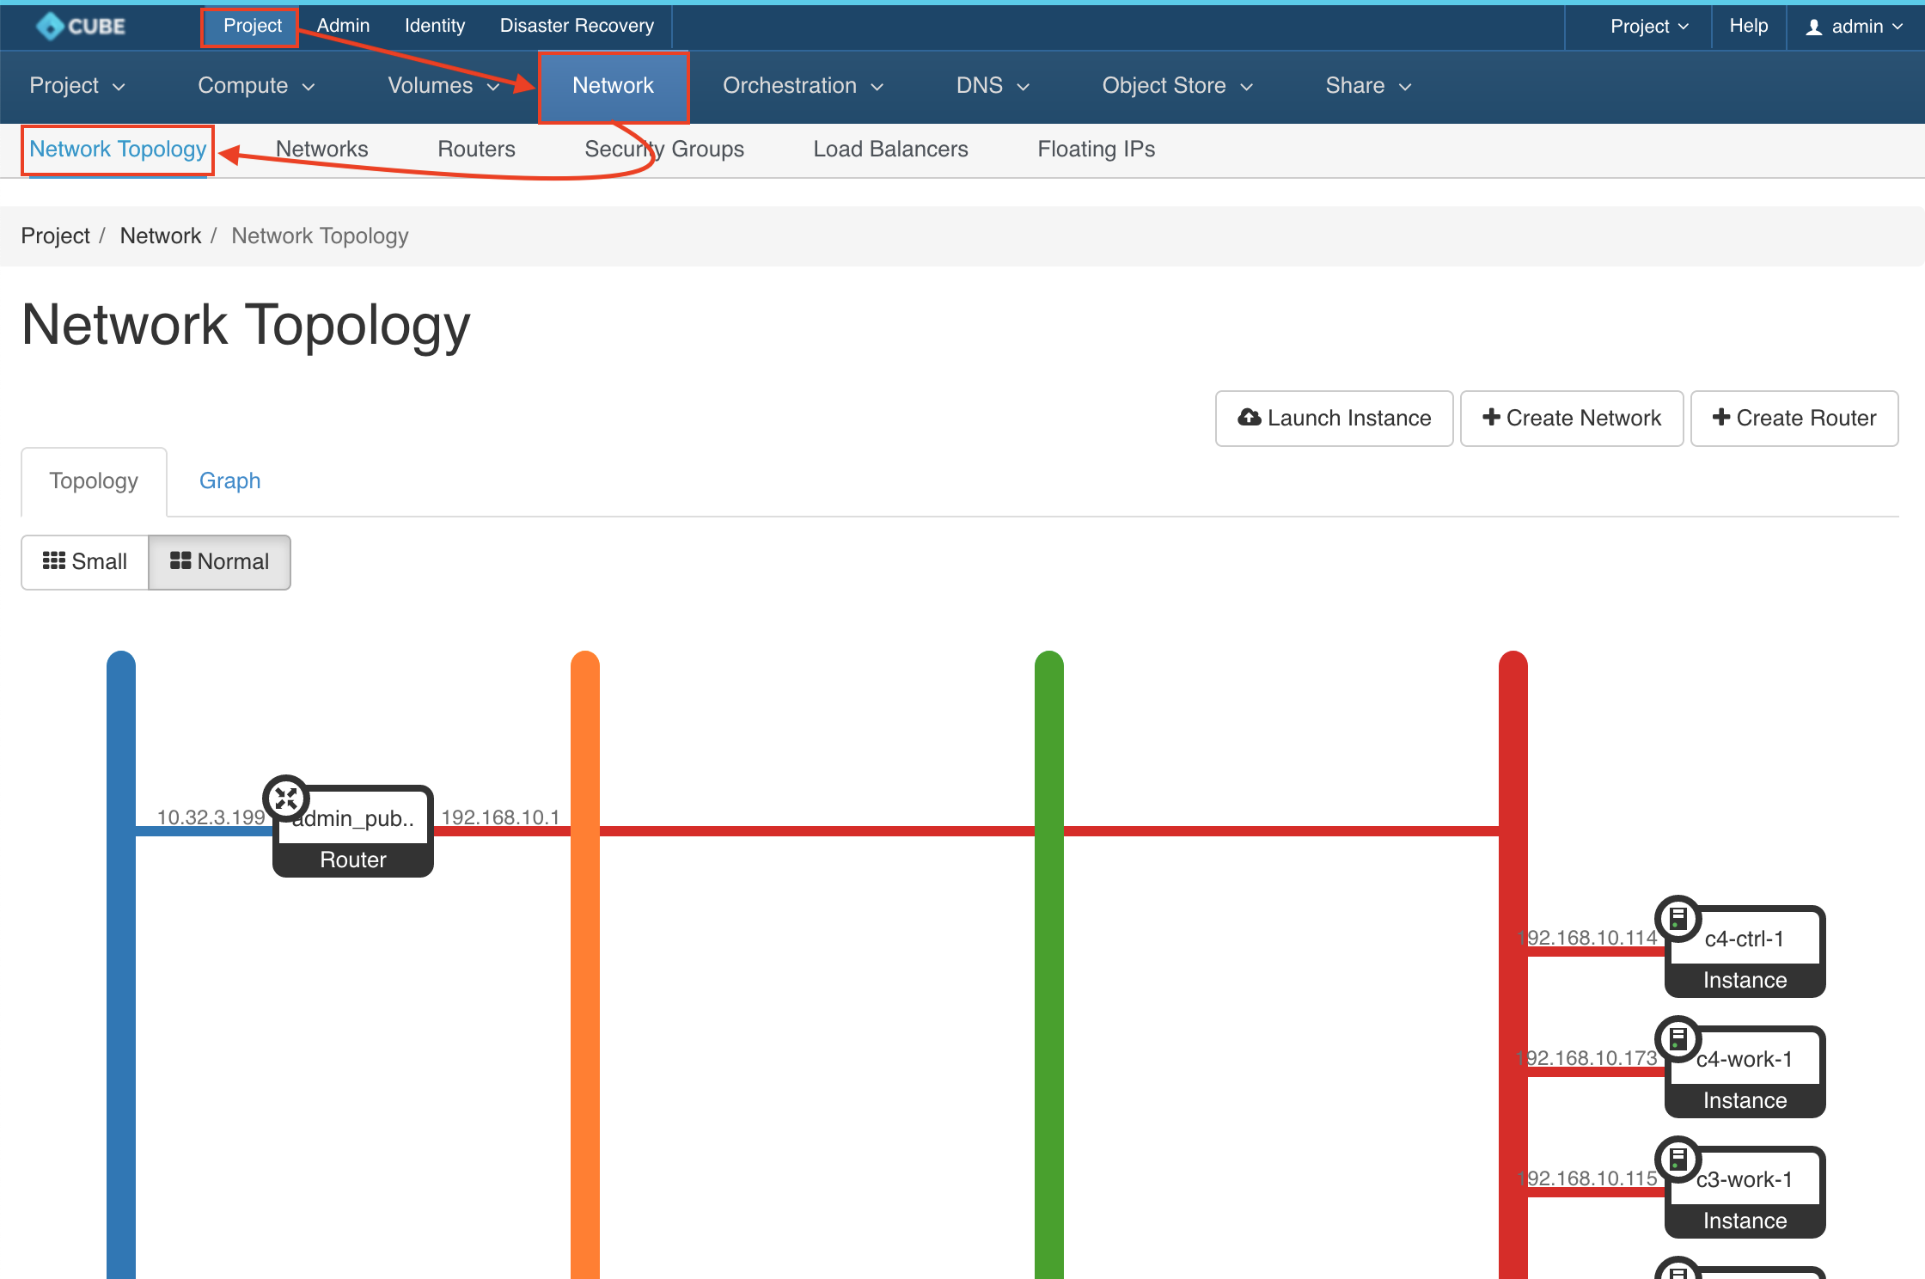Select the c3-work-1 instance node
The height and width of the screenshot is (1279, 1925).
point(1745,1193)
